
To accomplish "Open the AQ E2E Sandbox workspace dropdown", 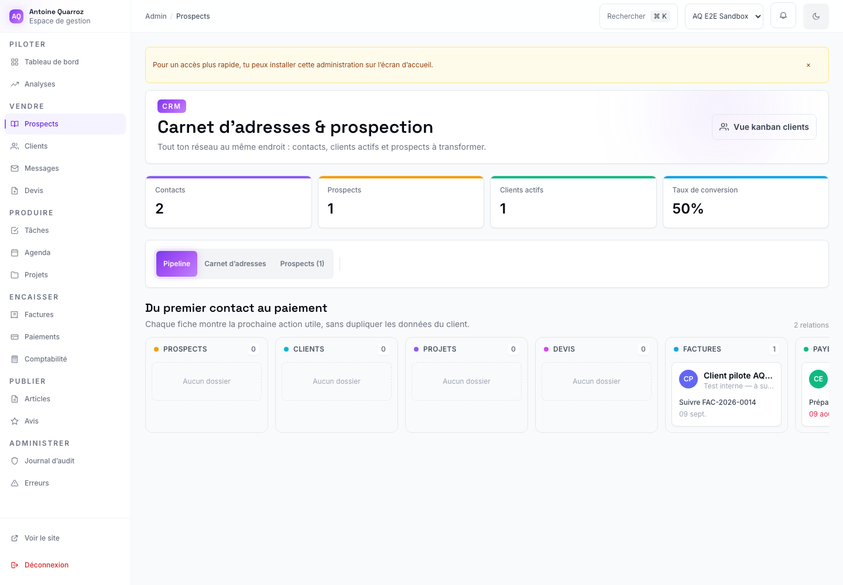I will coord(724,16).
